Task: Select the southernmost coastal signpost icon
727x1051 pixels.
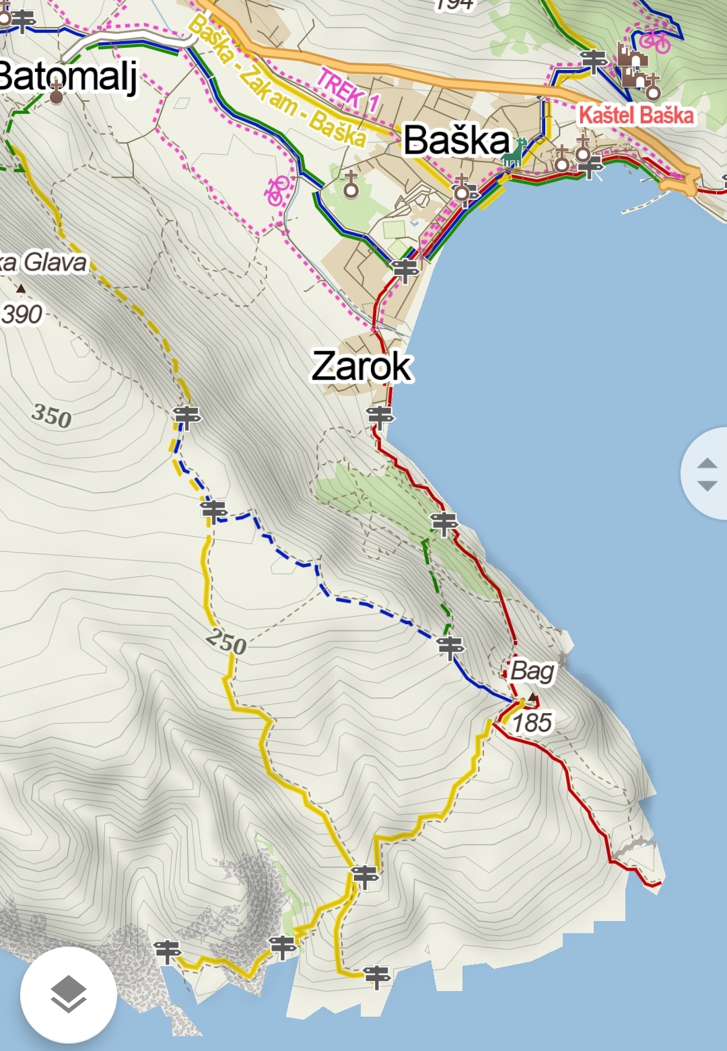Action: click(376, 976)
